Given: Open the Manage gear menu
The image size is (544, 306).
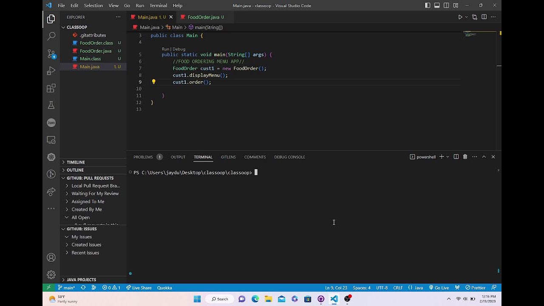Looking at the screenshot, I should click(51, 275).
